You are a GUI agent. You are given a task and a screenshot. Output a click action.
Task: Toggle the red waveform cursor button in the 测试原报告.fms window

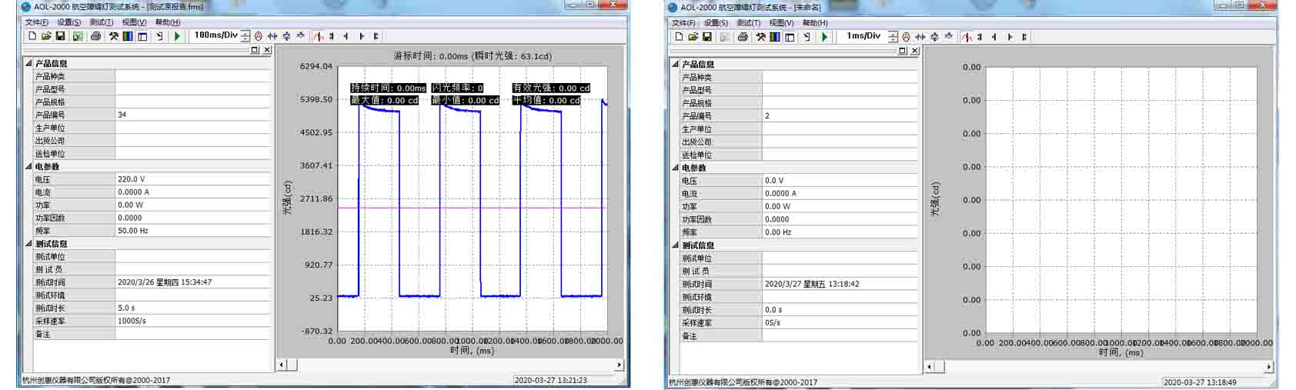[x=318, y=36]
